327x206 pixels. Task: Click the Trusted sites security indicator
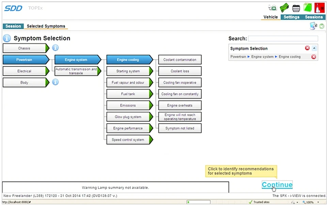259,202
